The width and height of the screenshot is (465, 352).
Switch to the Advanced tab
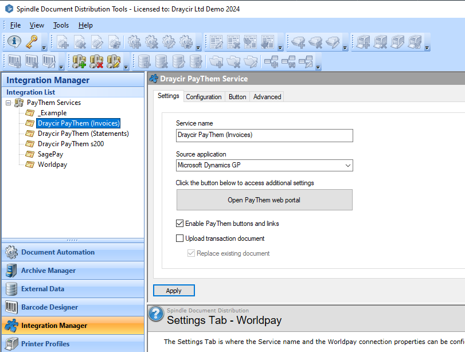click(x=267, y=97)
